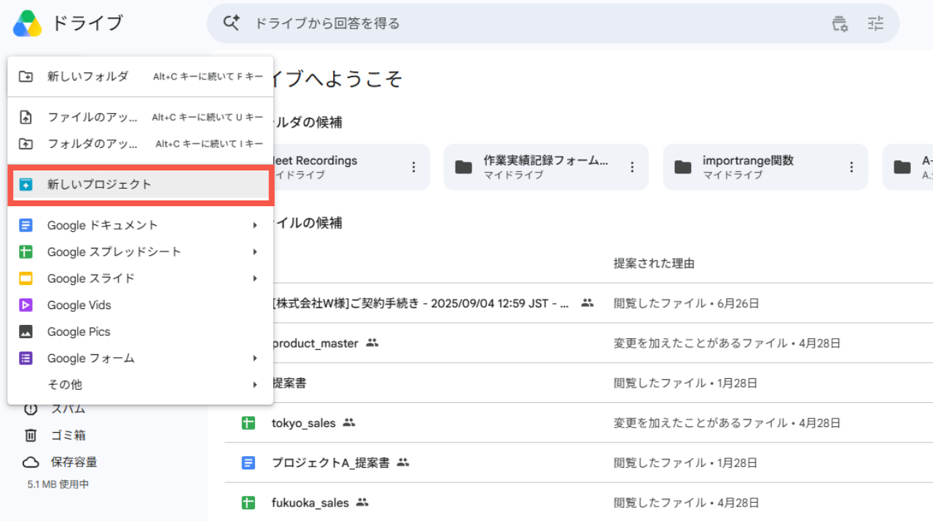Open more options for 作業実績記録フォーム folder
This screenshot has width=933, height=521.
coord(632,167)
